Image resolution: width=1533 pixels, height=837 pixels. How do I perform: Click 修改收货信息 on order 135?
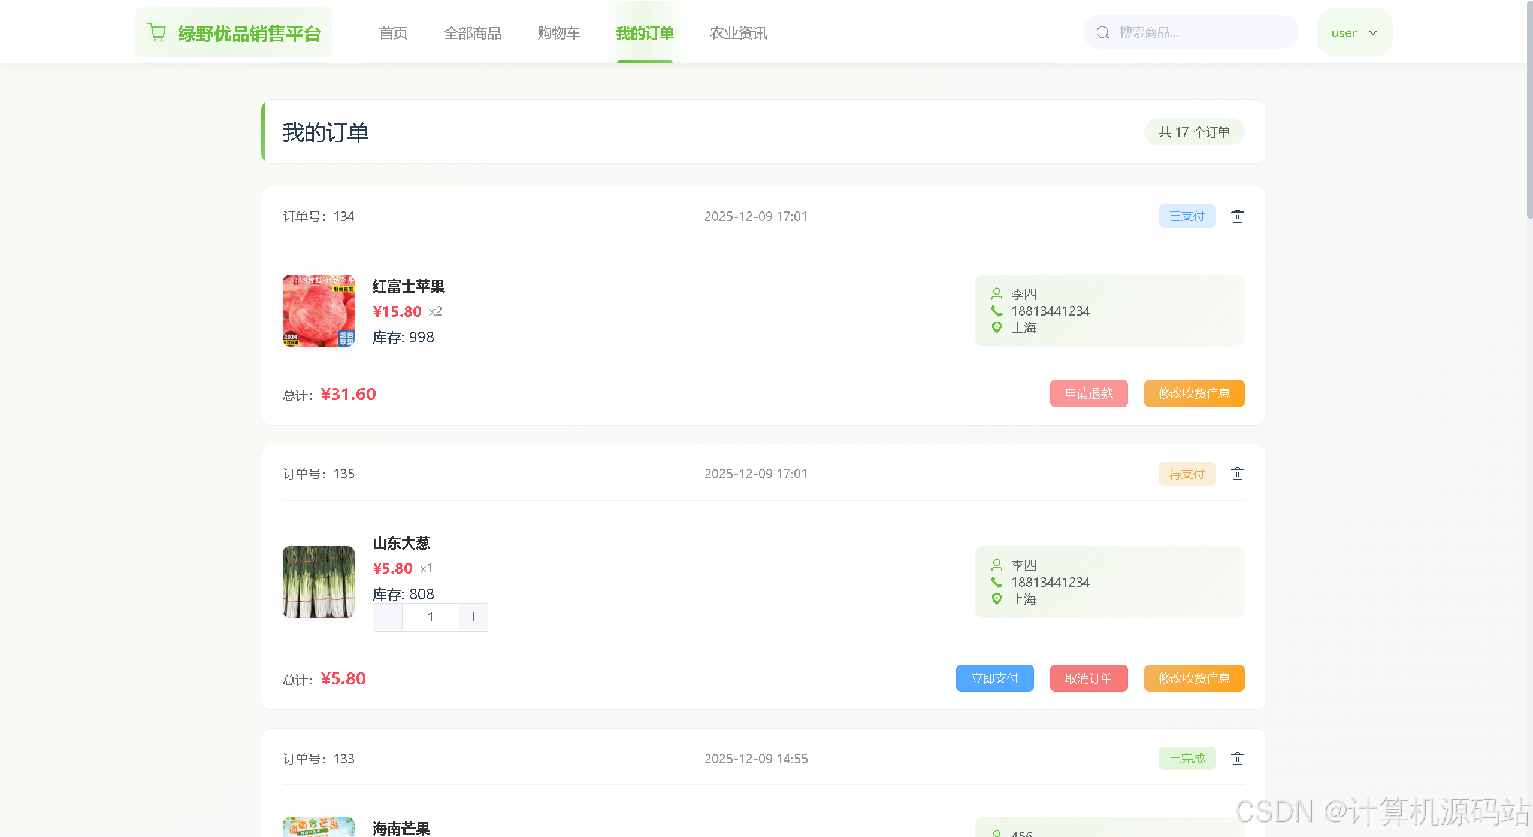1194,678
